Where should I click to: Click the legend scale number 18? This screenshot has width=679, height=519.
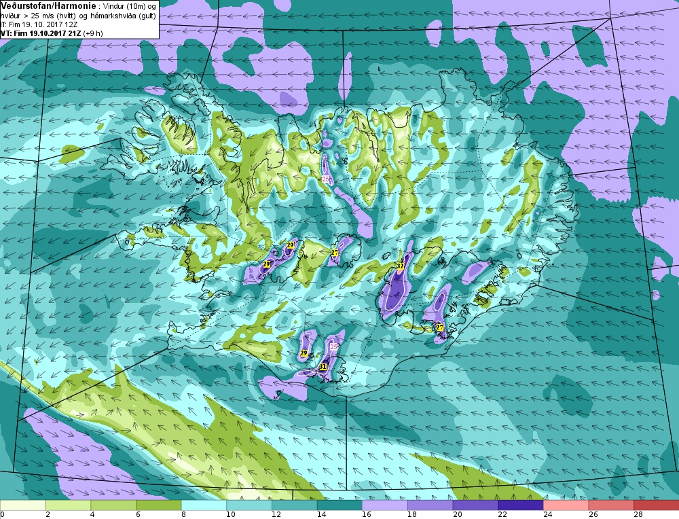411,515
